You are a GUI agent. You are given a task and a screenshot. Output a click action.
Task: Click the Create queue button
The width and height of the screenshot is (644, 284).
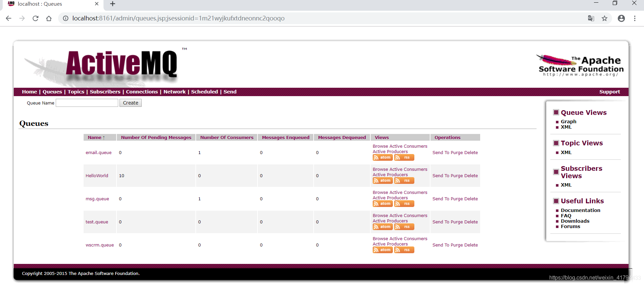click(x=131, y=103)
